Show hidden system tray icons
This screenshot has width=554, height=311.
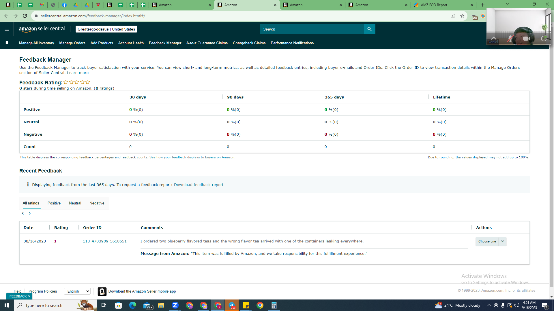pyautogui.click(x=489, y=305)
